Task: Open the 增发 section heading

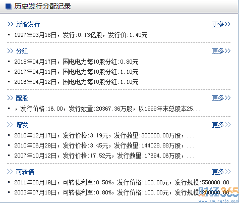Action: pyautogui.click(x=22, y=125)
